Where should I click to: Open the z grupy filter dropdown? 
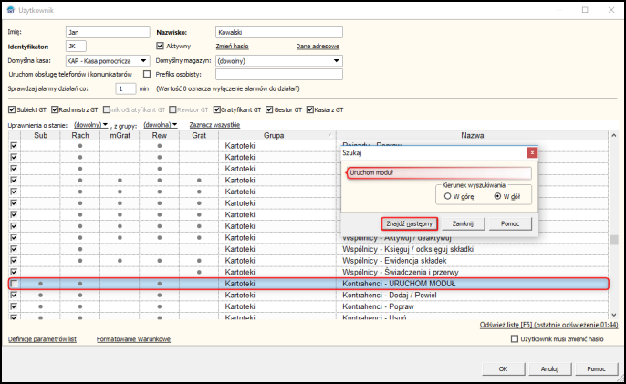tap(159, 124)
